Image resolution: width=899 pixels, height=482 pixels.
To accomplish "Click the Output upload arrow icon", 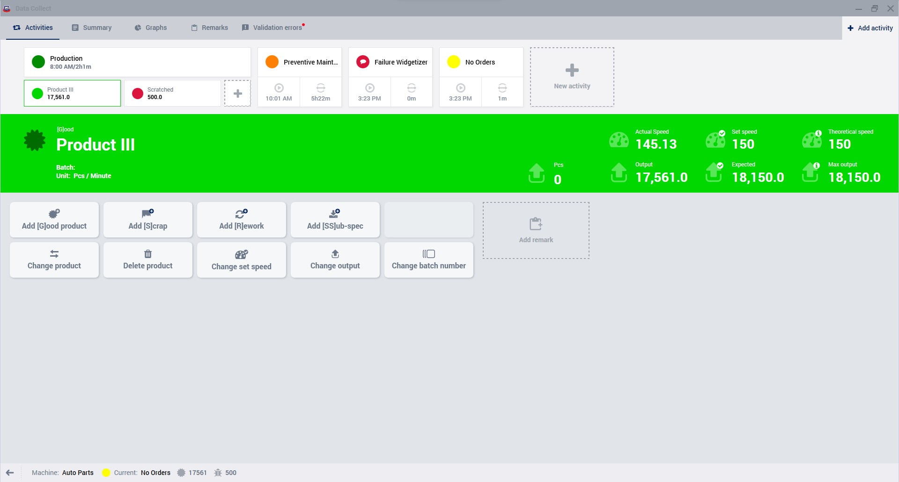I will pyautogui.click(x=619, y=173).
